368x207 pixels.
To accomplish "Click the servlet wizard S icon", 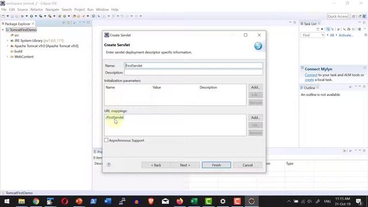I will [258, 46].
